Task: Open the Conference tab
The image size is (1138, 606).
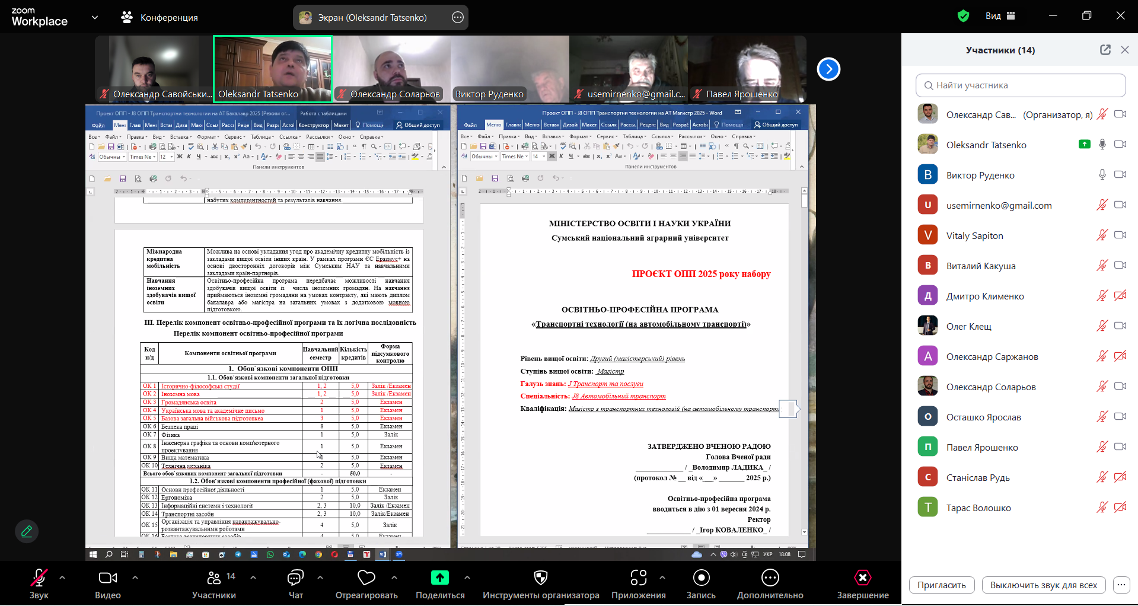Action: 160,17
